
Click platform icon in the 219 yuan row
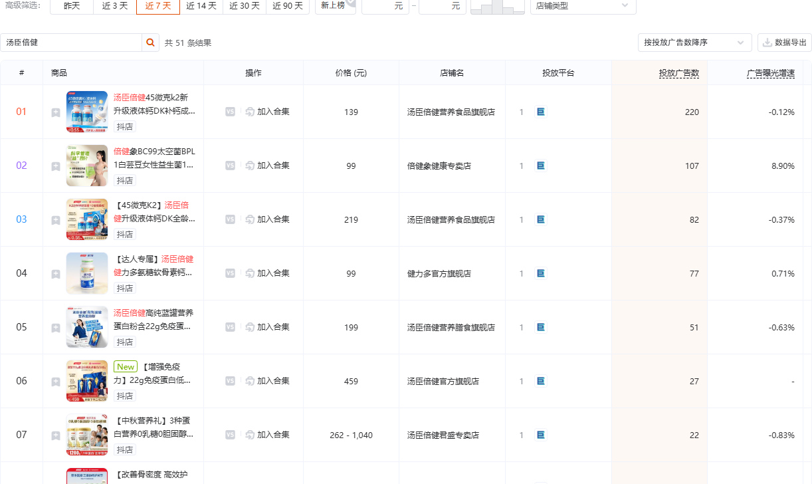click(541, 219)
